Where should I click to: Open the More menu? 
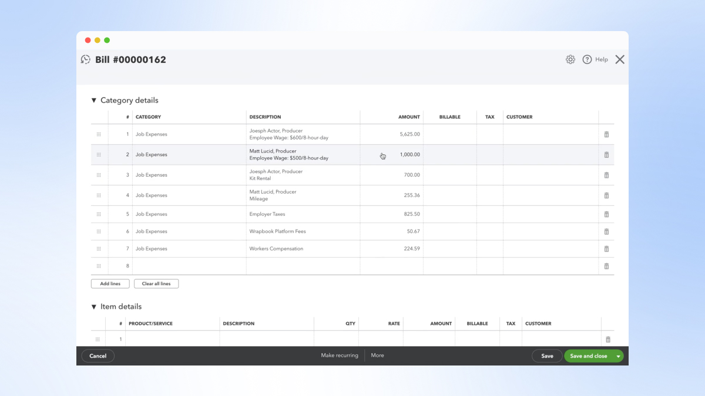coord(377,355)
